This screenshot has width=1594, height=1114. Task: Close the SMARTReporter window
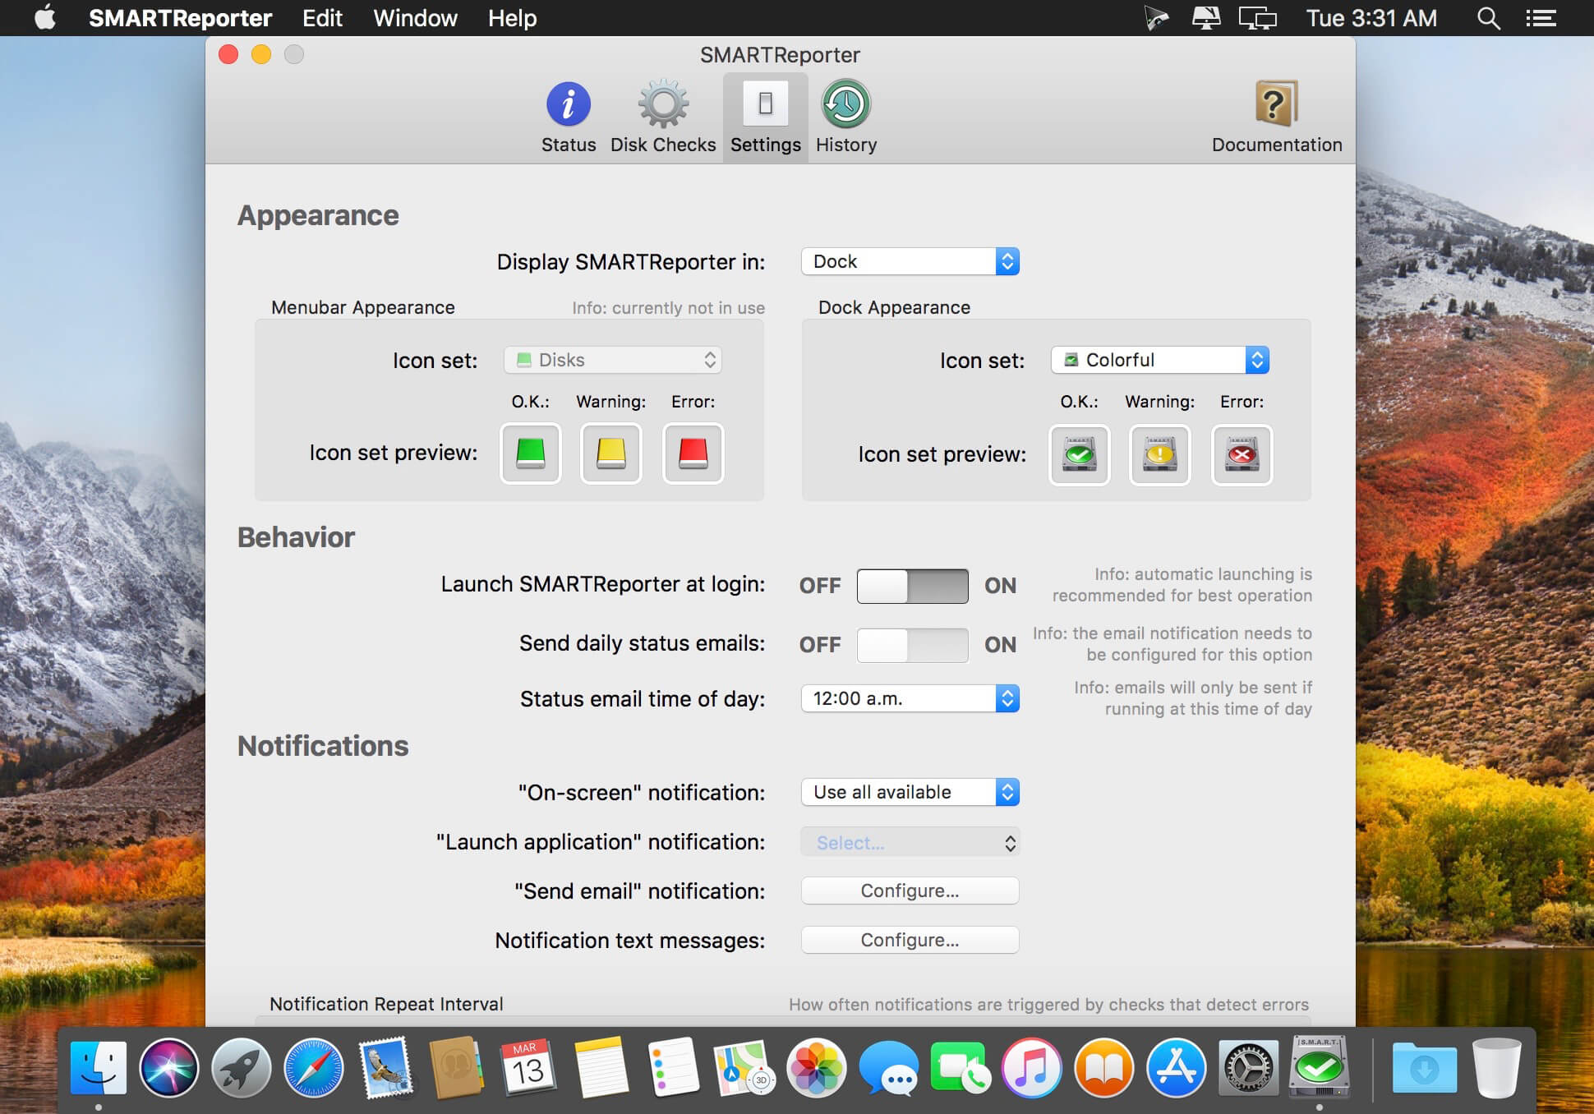(228, 54)
